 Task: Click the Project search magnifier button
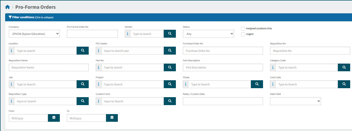170,84
